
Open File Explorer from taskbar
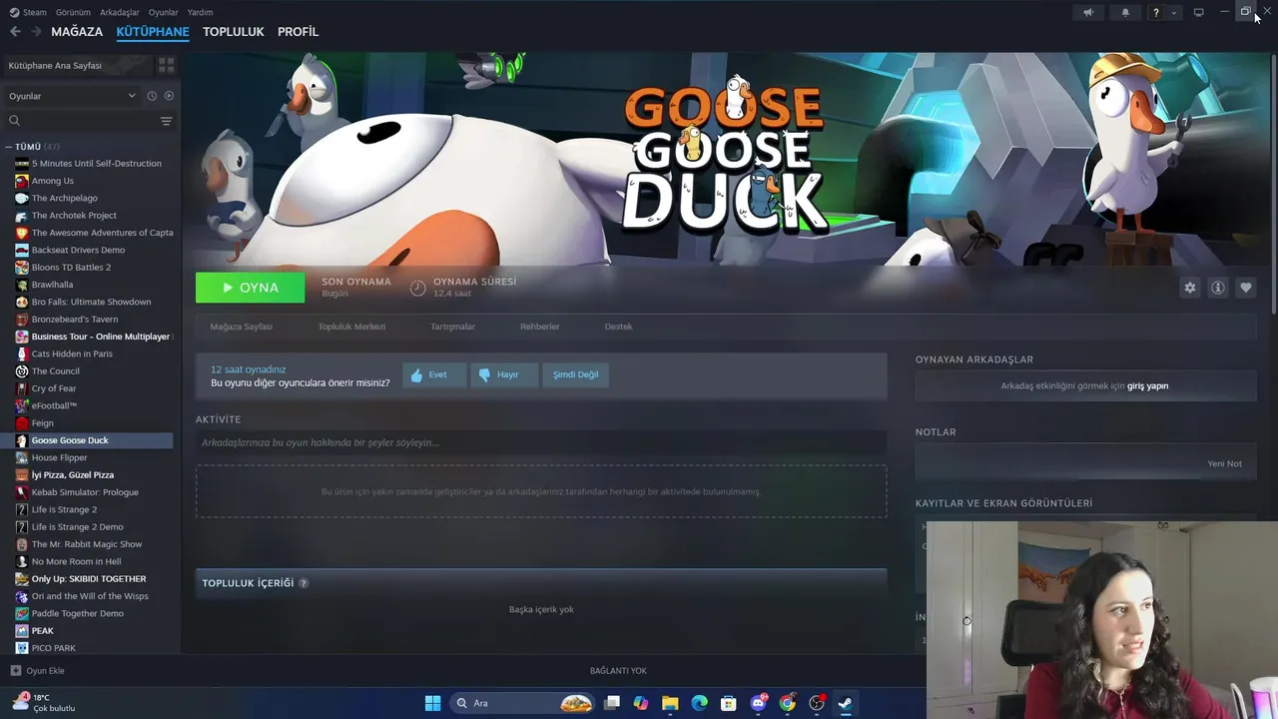pos(670,703)
